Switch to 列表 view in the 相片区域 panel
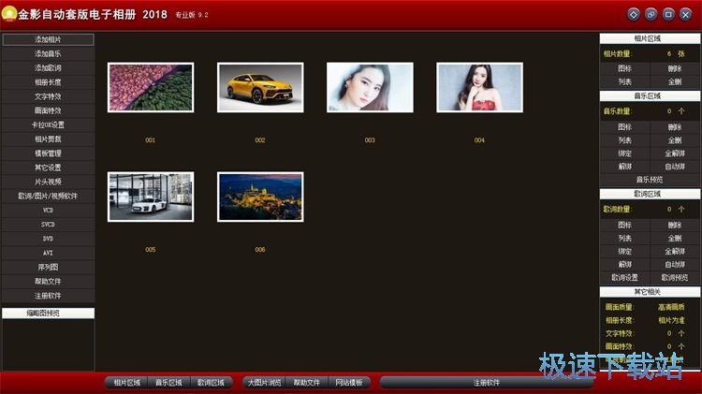702x394 pixels. [624, 82]
